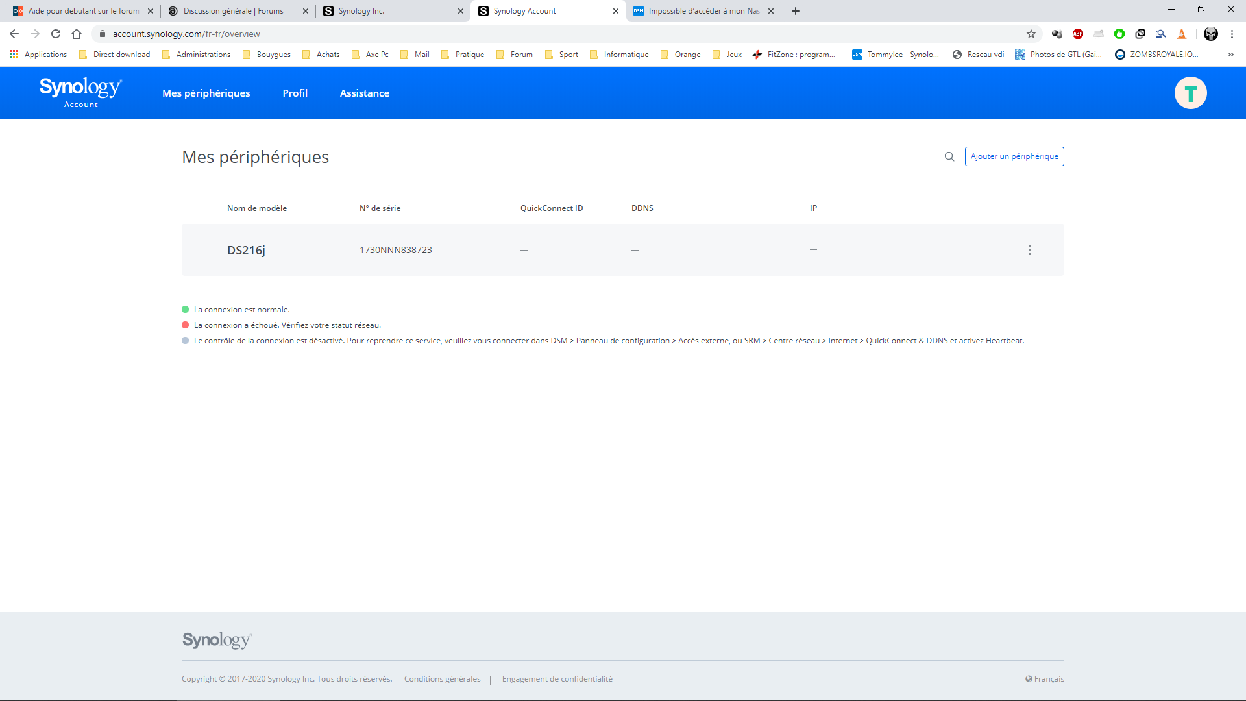This screenshot has height=701, width=1246.
Task: Open a new browser tab
Action: [x=796, y=11]
